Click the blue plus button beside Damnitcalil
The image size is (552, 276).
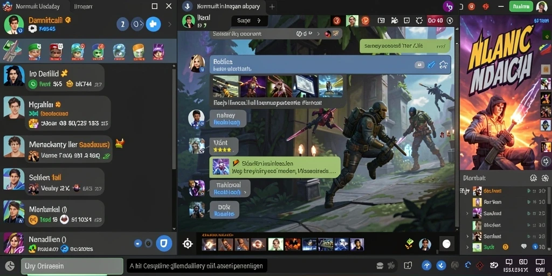pyautogui.click(x=153, y=24)
